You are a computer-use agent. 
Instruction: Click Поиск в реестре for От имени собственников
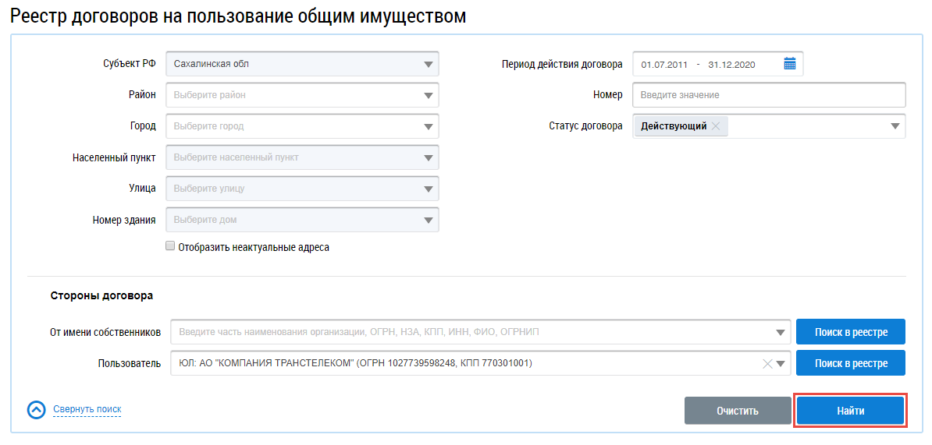coord(851,332)
